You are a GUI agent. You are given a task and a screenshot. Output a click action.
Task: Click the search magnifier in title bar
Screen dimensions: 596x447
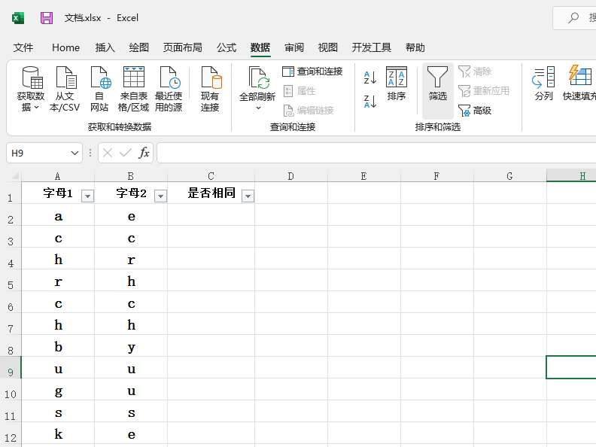point(573,17)
